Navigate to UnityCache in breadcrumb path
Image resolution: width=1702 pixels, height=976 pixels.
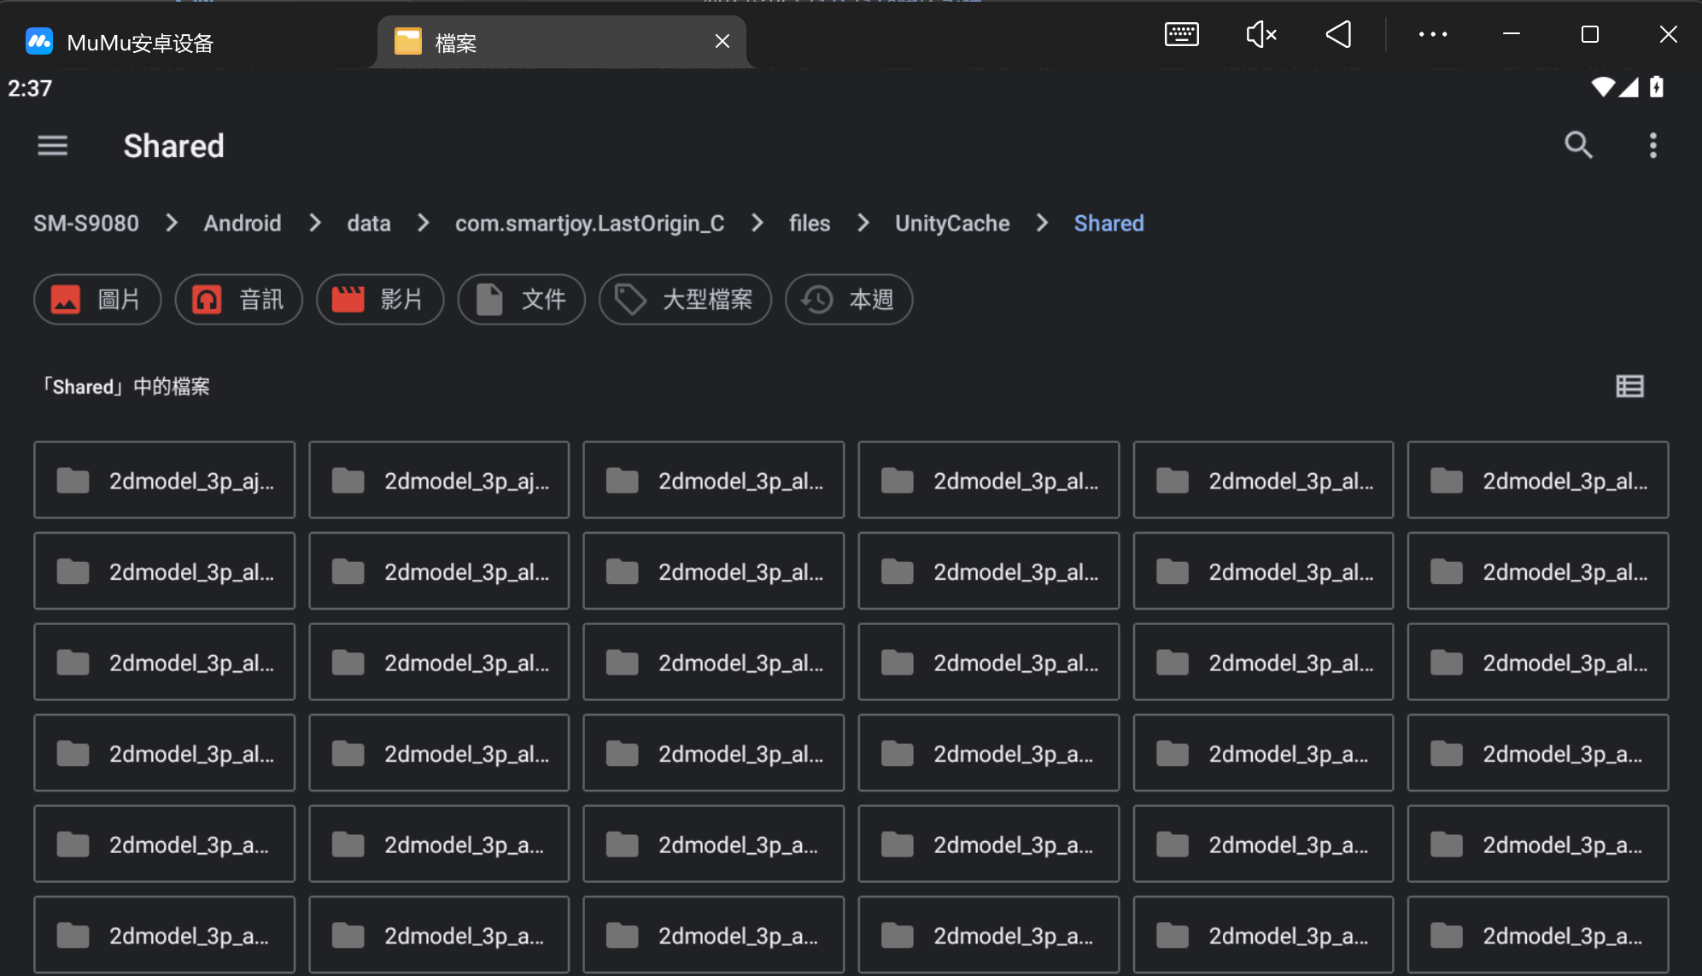coord(951,224)
